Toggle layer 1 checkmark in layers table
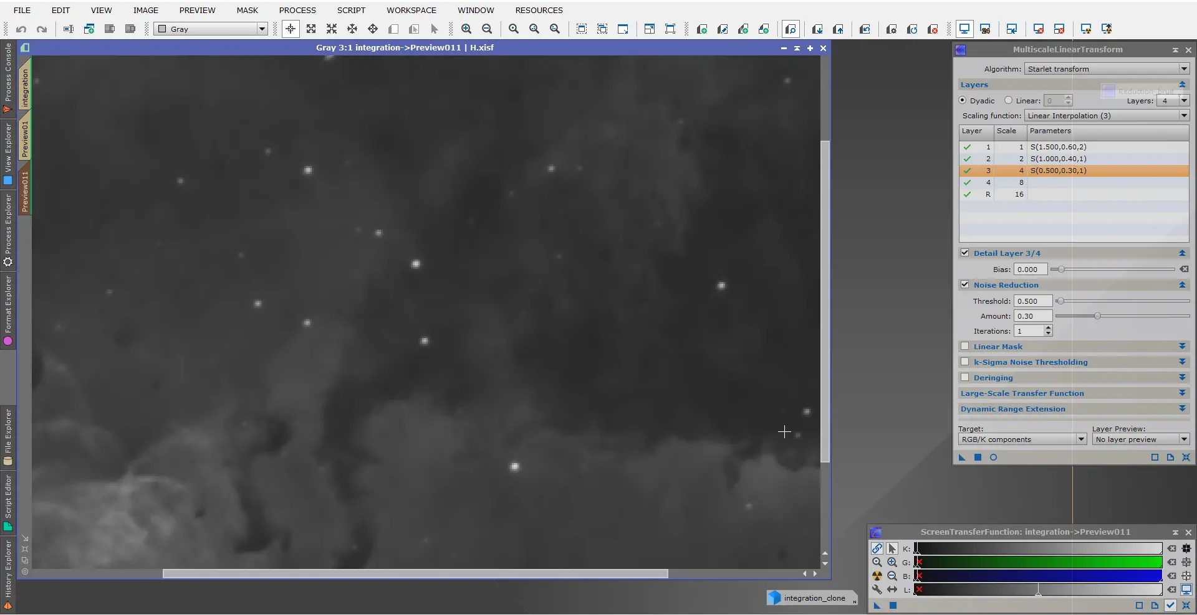This screenshot has width=1197, height=615. tap(967, 147)
